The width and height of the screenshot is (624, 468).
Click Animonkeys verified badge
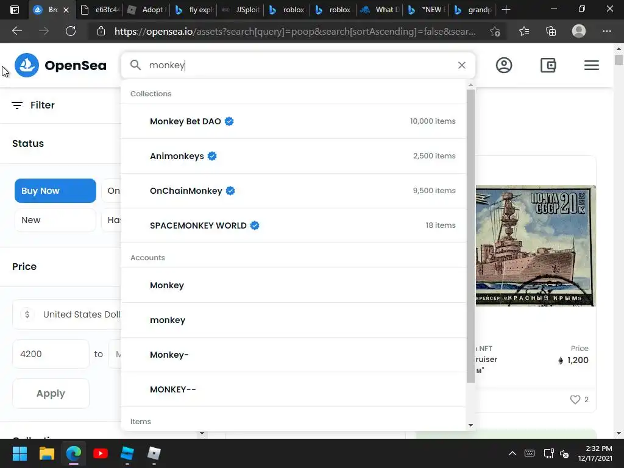212,156
